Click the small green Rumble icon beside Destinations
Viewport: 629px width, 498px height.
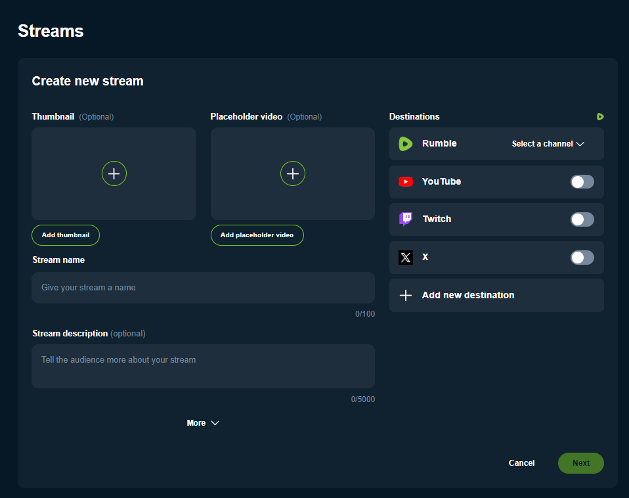[600, 116]
